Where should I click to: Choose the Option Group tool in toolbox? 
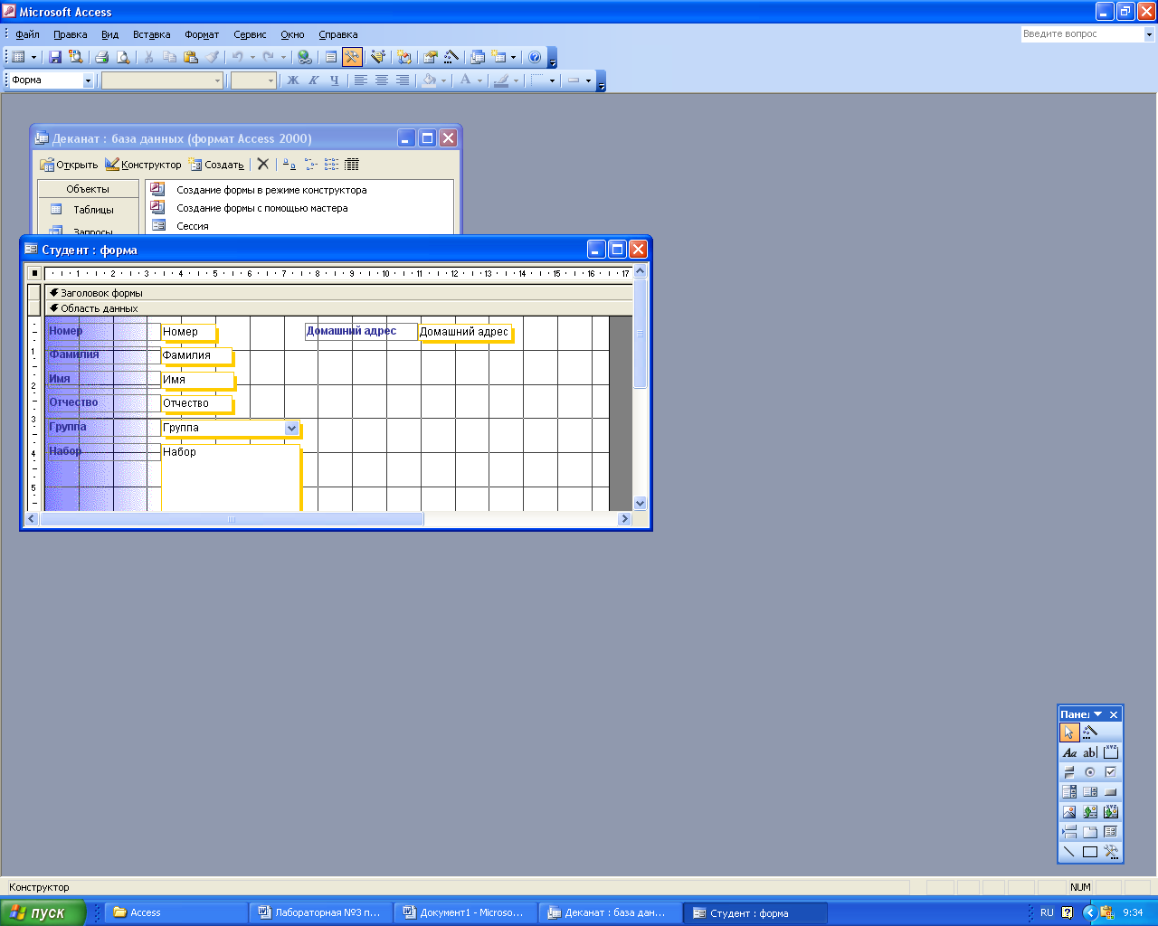click(1111, 752)
